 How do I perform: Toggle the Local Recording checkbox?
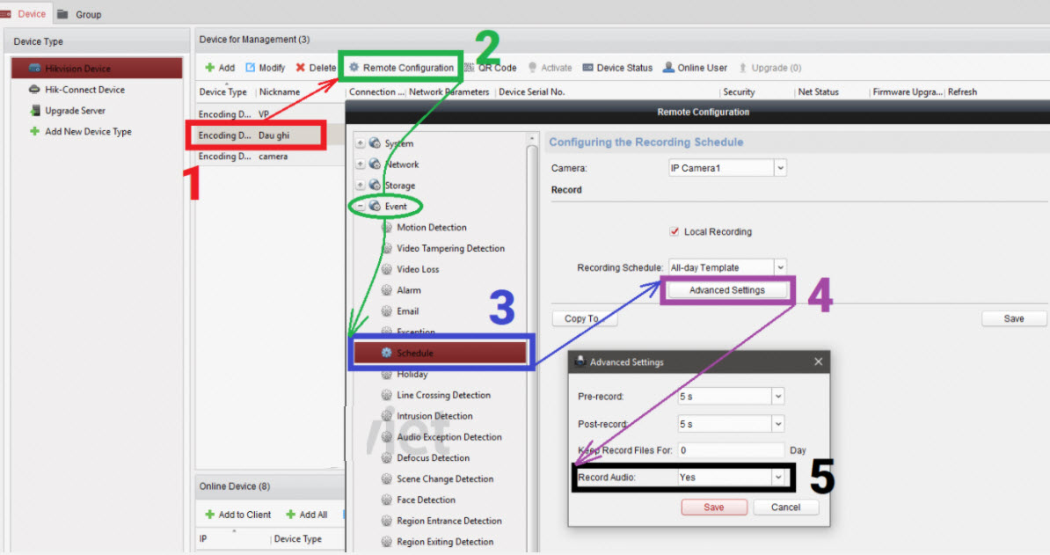tap(674, 232)
